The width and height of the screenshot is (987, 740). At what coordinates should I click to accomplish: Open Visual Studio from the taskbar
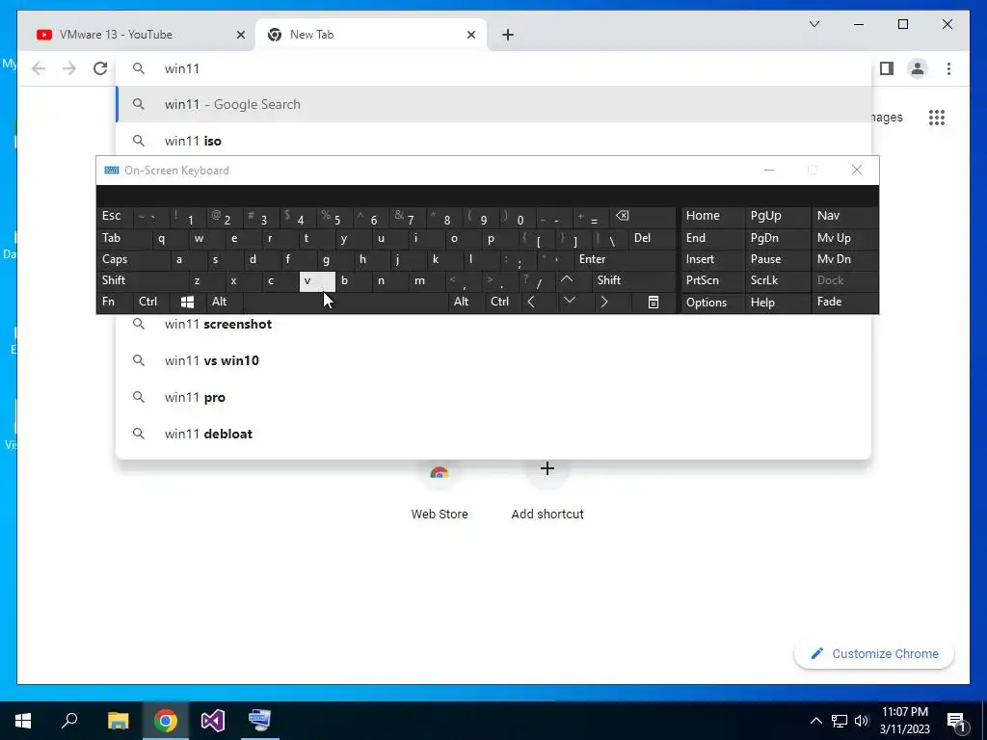[213, 721]
